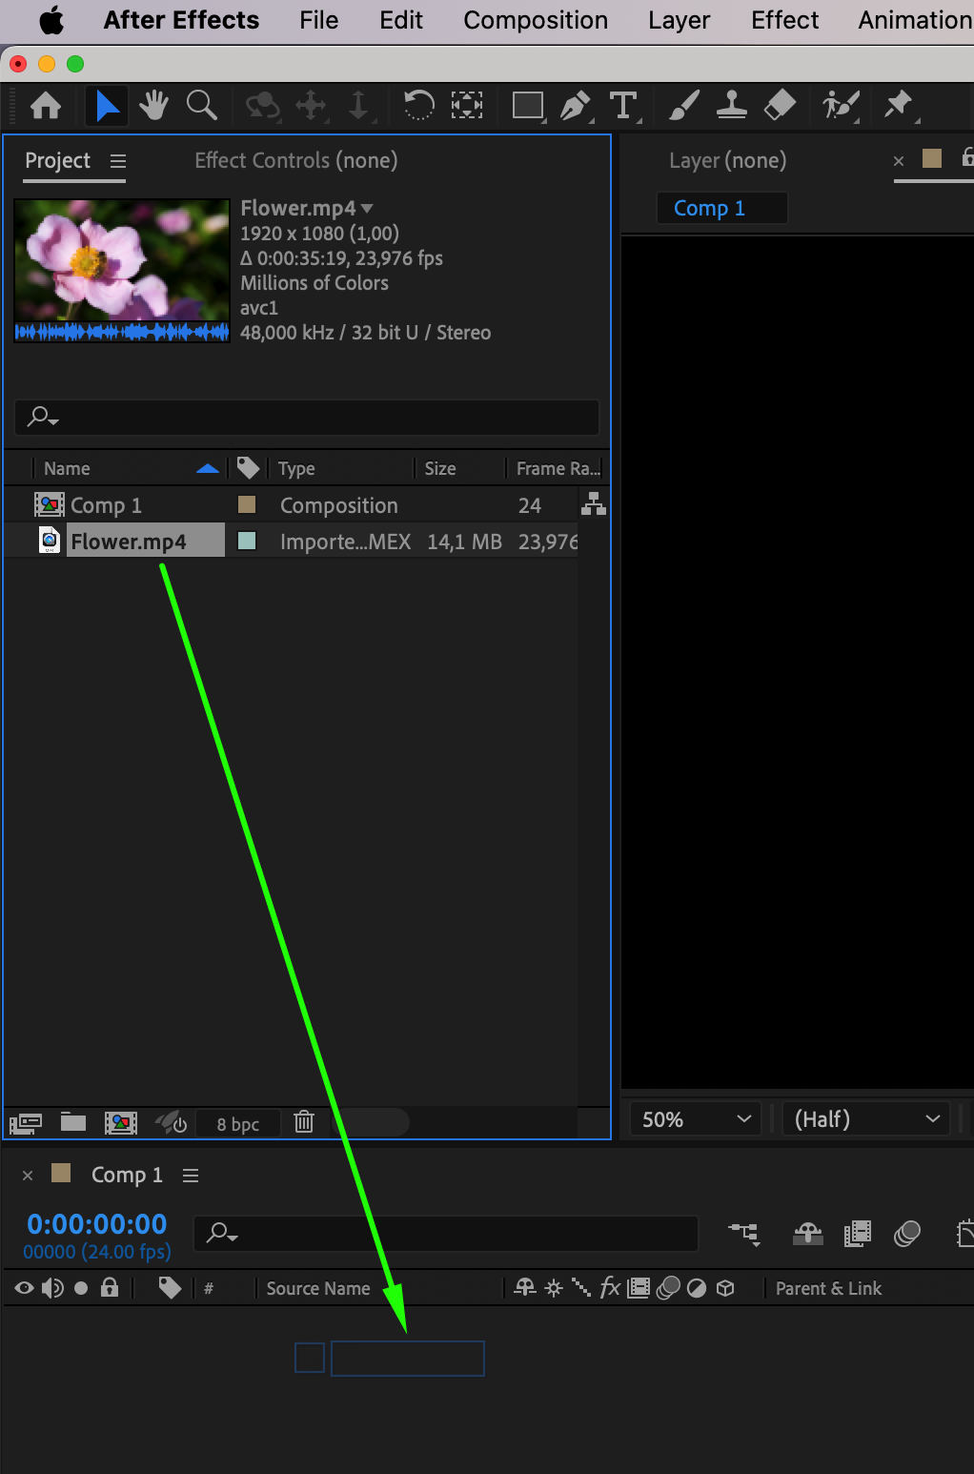974x1474 pixels.
Task: Open project settings rocket icon
Action: [172, 1122]
